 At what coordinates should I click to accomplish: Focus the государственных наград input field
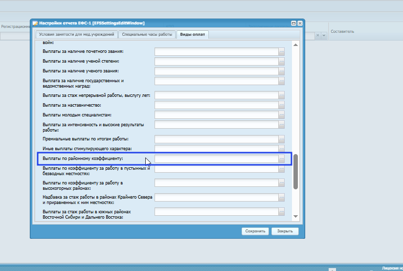coord(217,81)
